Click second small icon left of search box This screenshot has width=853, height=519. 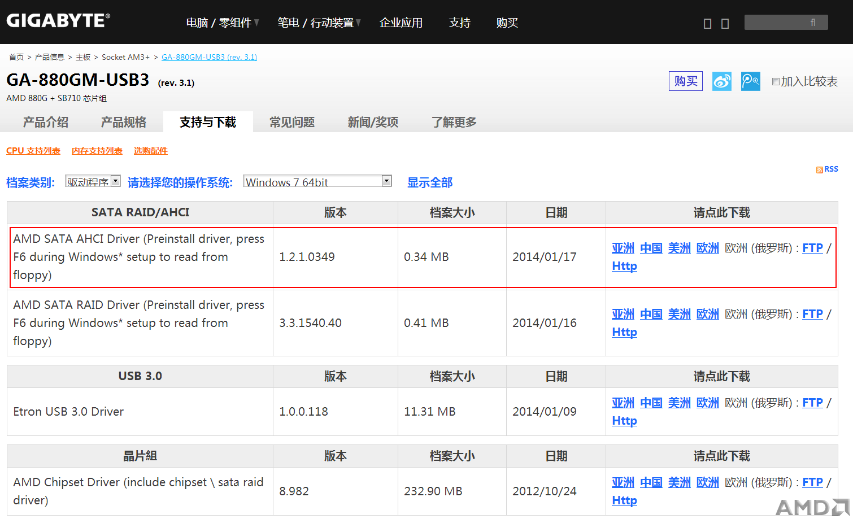pyautogui.click(x=725, y=24)
